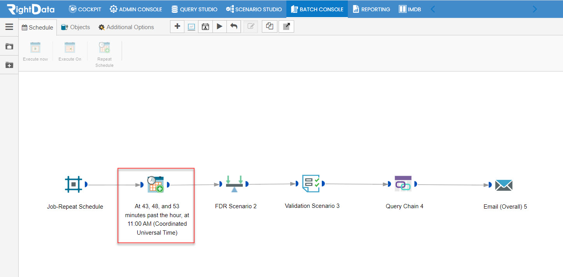Click the plus icon to add a component

tap(177, 26)
